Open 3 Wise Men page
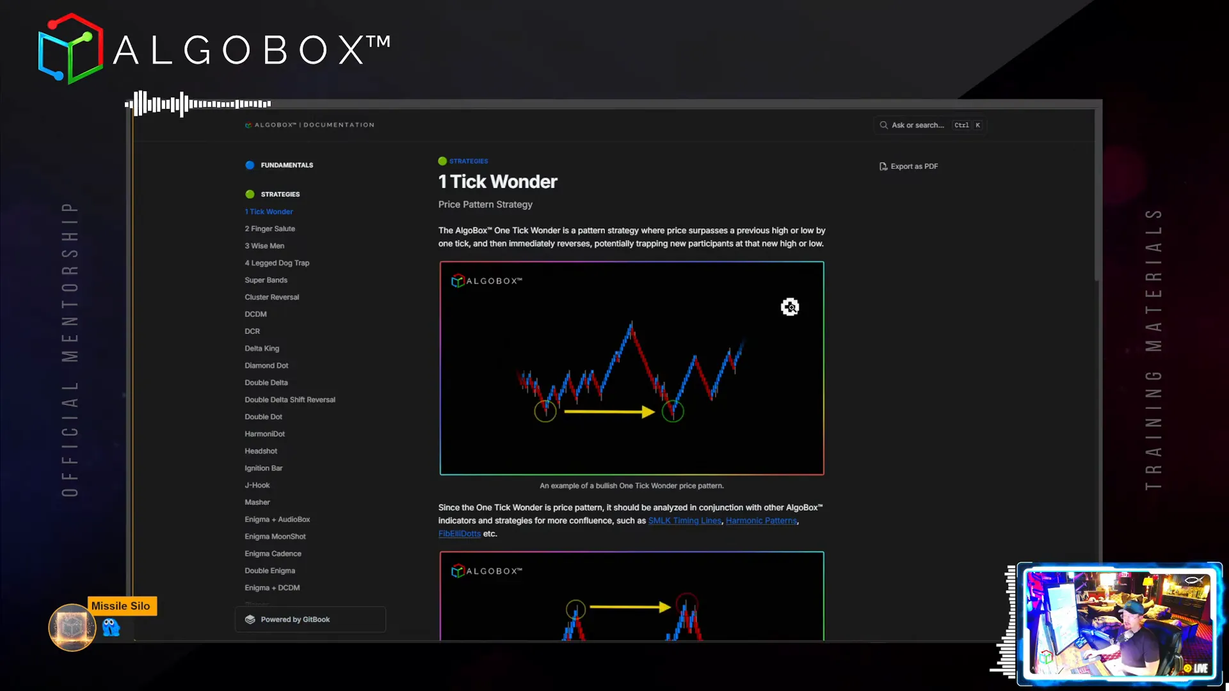Image resolution: width=1229 pixels, height=691 pixels. [264, 246]
